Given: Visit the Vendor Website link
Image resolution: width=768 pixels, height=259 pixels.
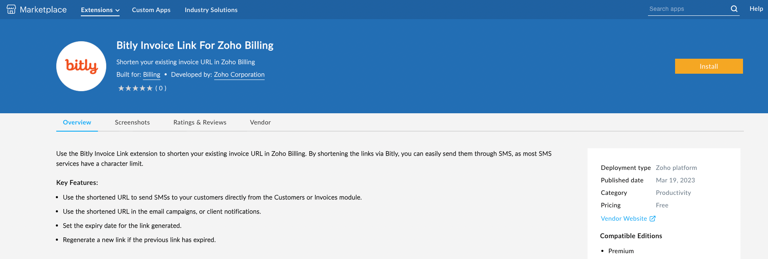Looking at the screenshot, I should (624, 219).
